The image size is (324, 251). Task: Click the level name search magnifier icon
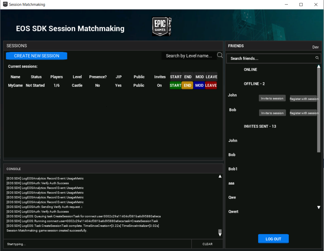click(219, 55)
